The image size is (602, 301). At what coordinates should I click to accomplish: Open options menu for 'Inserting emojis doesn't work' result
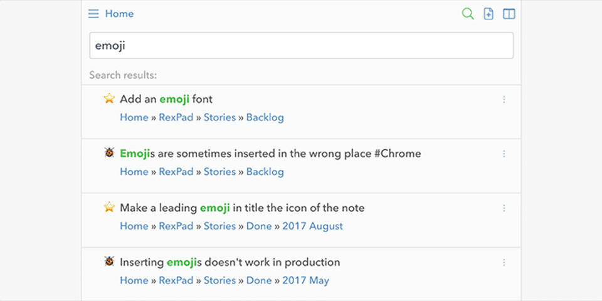pos(504,262)
